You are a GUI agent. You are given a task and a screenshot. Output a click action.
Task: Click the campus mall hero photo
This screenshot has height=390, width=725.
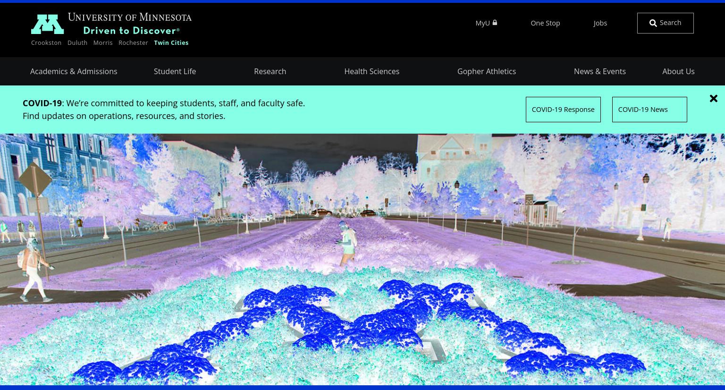362,259
